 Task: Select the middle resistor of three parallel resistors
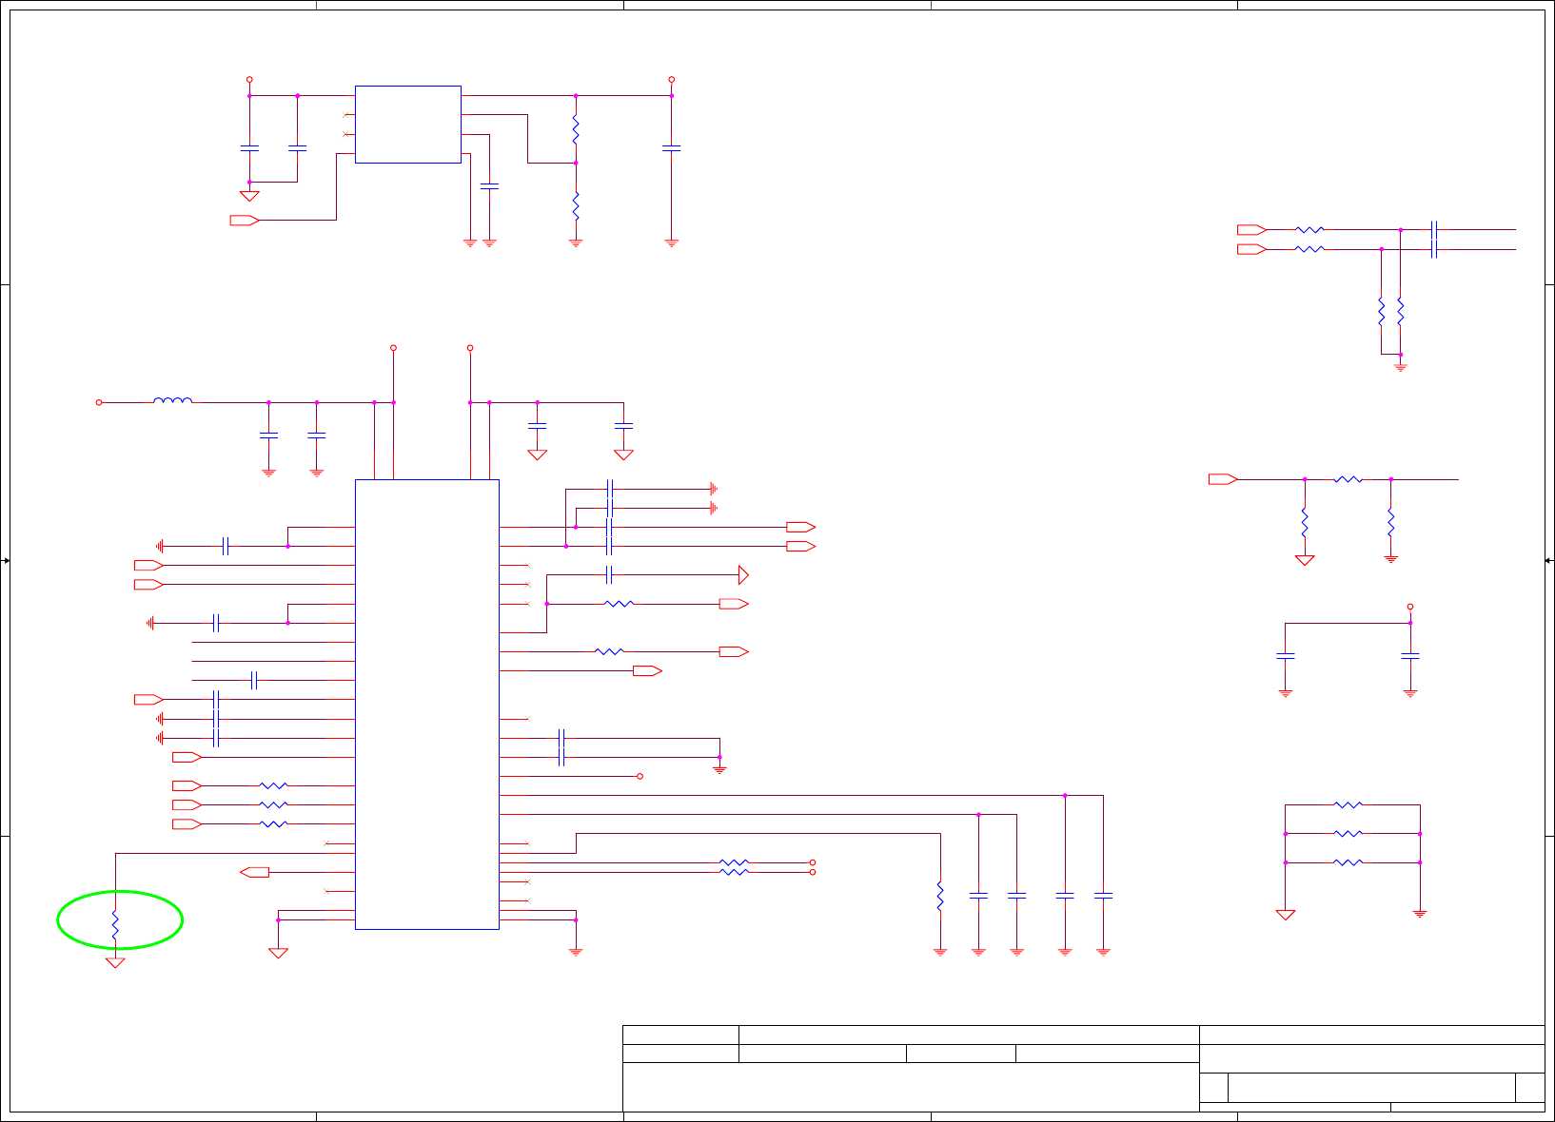pyautogui.click(x=1348, y=834)
